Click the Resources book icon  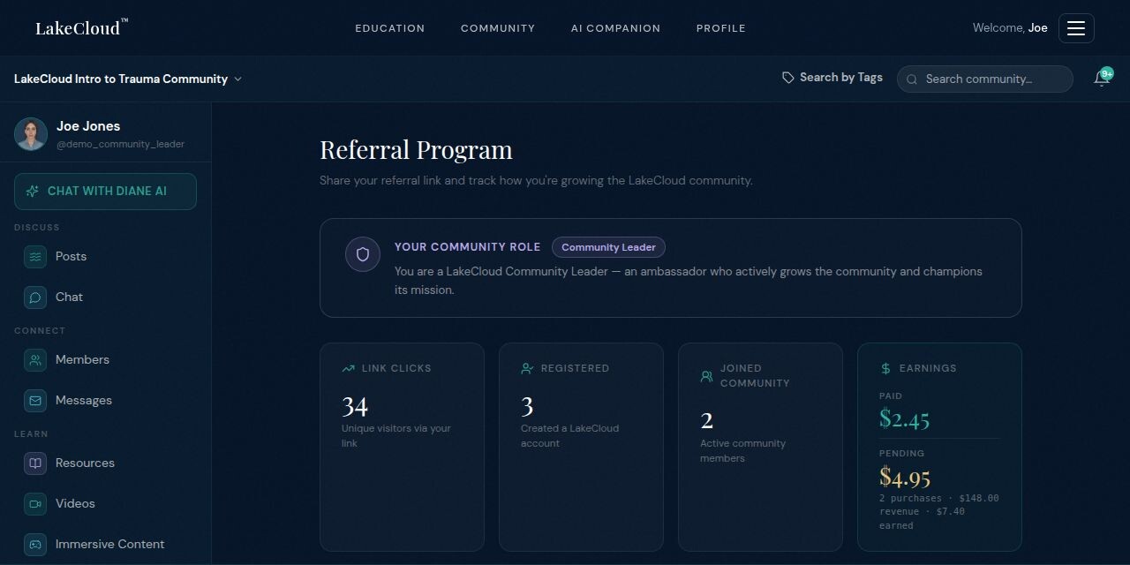(35, 463)
